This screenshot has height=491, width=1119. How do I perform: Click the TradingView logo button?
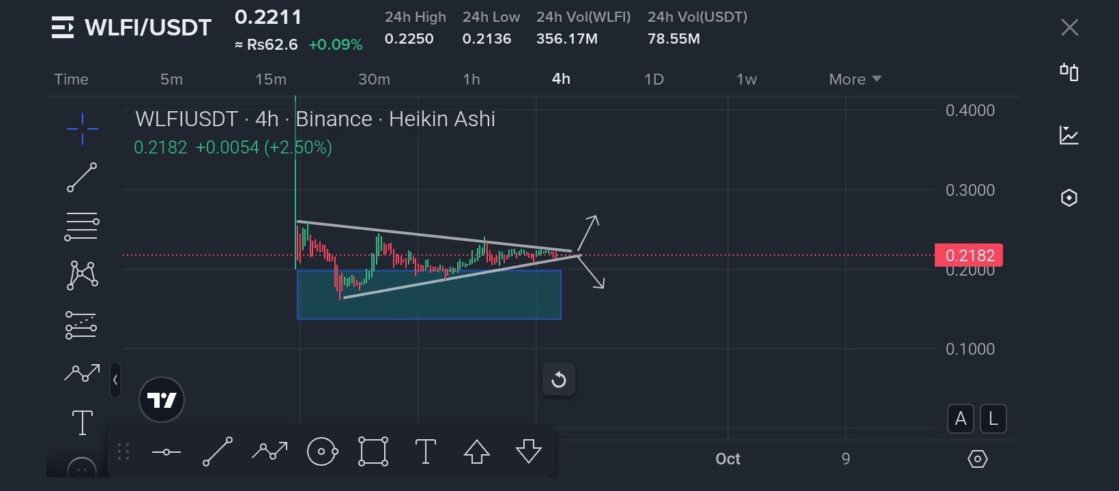point(162,400)
